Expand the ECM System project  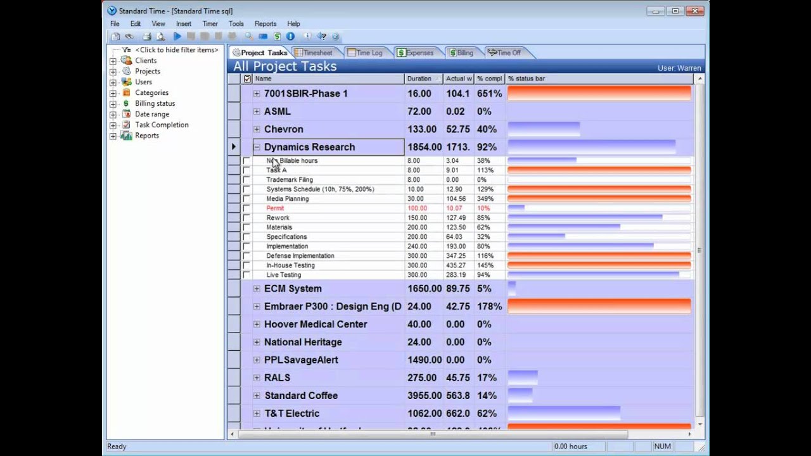click(x=257, y=288)
